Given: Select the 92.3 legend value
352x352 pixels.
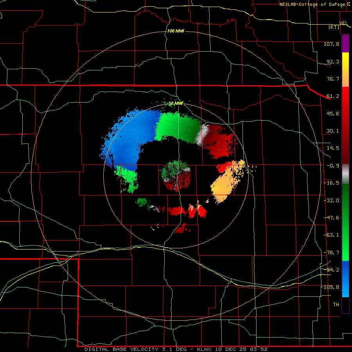Looking at the screenshot, I should coord(333,61).
